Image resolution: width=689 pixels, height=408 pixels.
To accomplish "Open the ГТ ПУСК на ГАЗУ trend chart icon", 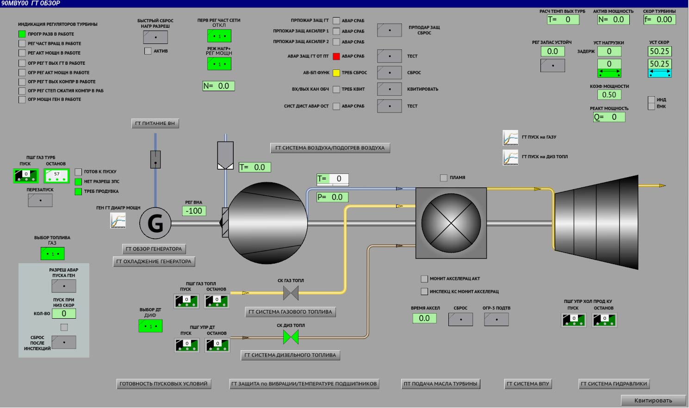I will pos(510,137).
